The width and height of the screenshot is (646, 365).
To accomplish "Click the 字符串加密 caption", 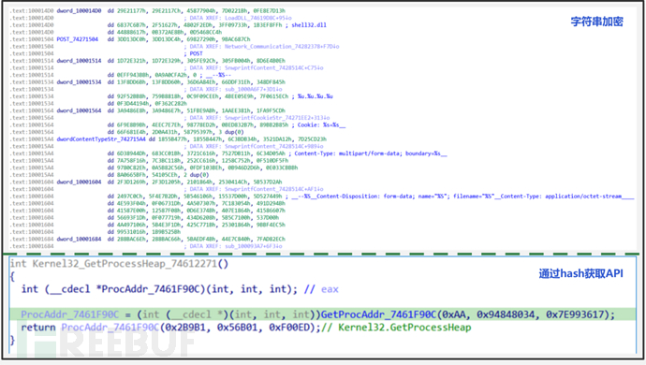I will click(596, 22).
